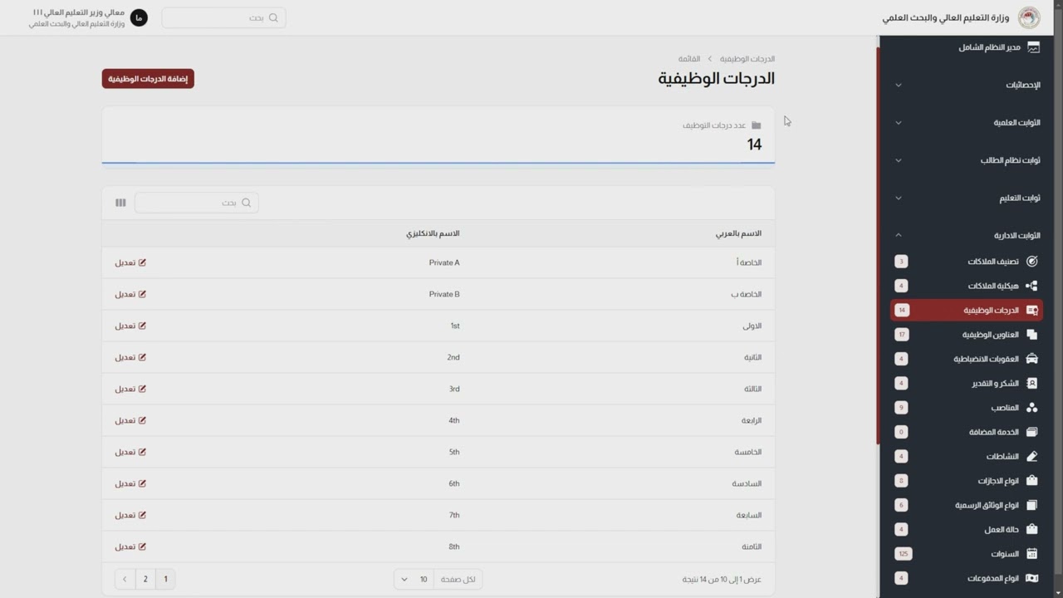The image size is (1063, 598).
Task: Select العناوين الوظيفية sidebar icon
Action: click(x=1031, y=335)
